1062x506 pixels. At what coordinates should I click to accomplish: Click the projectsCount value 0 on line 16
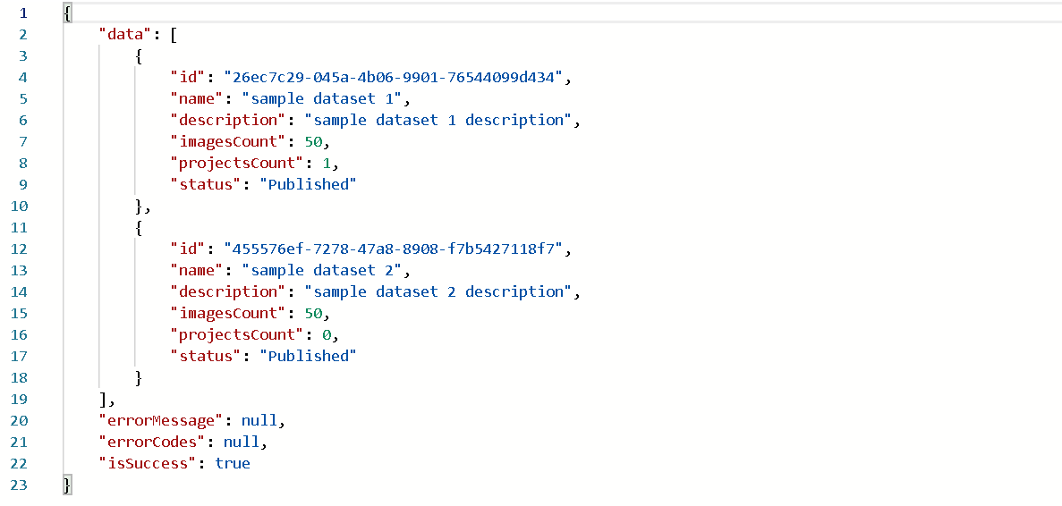coord(326,334)
